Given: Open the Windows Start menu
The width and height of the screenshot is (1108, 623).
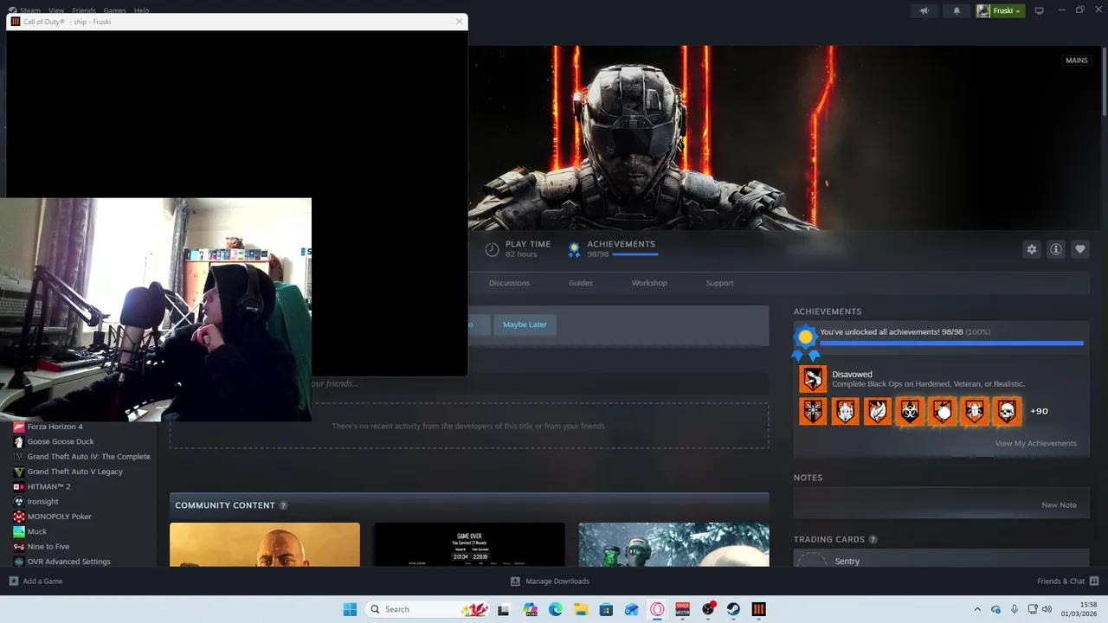Looking at the screenshot, I should tap(350, 609).
